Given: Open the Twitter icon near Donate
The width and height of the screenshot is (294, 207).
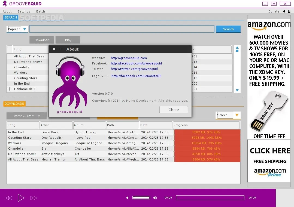Looking at the screenshot, I should (x=289, y=11).
